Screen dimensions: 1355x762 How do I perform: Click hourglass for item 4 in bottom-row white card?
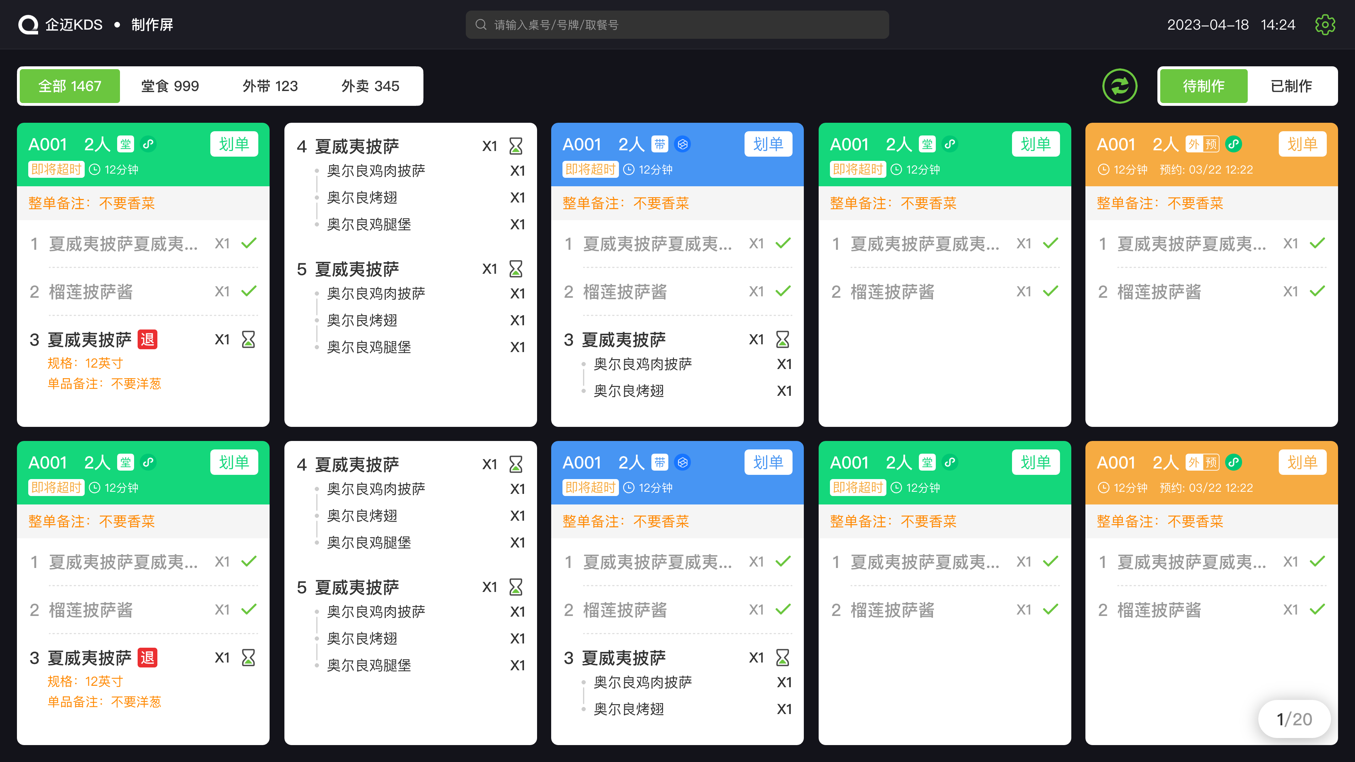point(516,464)
